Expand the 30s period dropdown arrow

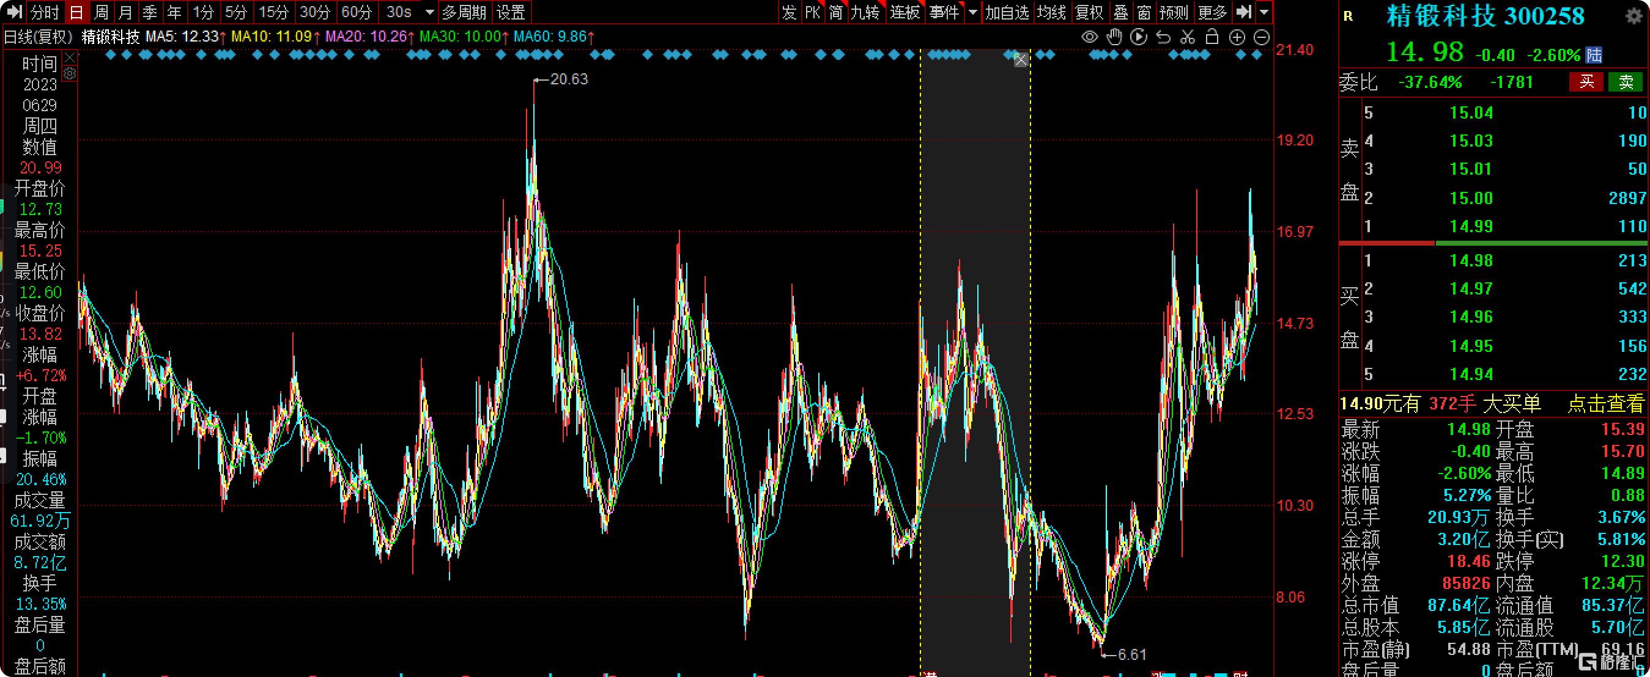click(430, 12)
